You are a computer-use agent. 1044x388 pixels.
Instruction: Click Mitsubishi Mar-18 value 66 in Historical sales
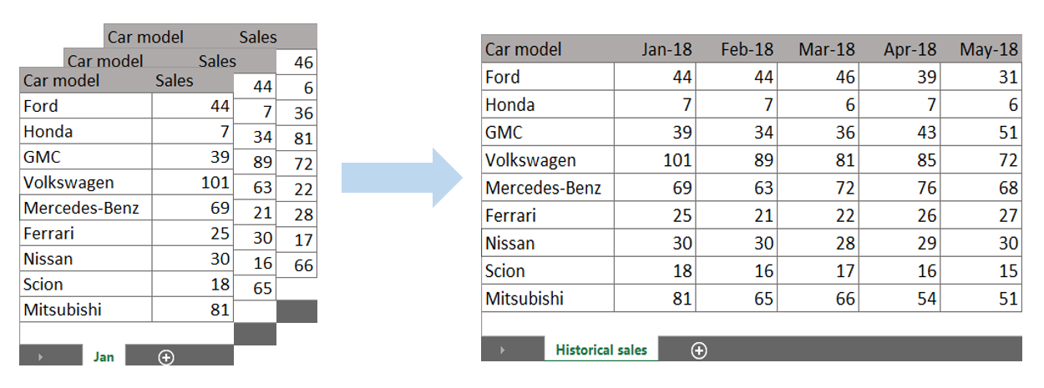click(818, 298)
